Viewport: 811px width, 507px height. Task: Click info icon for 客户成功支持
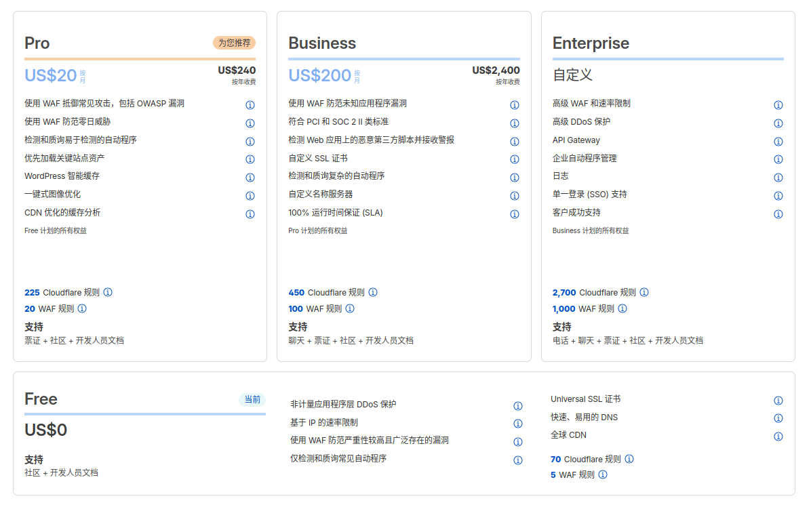pyautogui.click(x=778, y=214)
